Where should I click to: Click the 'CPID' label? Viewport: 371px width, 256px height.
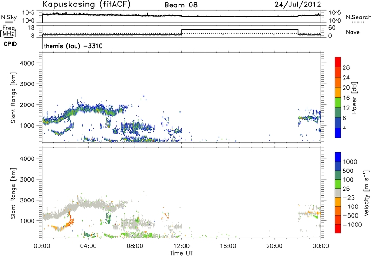coord(10,44)
